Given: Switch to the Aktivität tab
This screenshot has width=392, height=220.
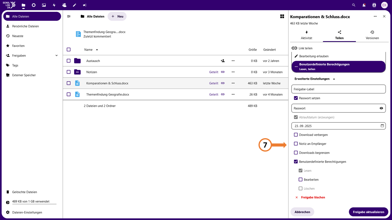Looking at the screenshot, I should (307, 35).
